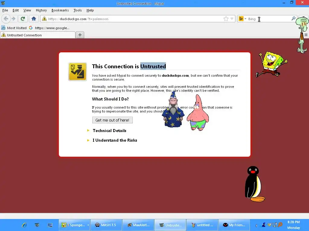309x231 pixels.
Task: Click the pinned monitor taskbar icon
Action: tap(50, 225)
